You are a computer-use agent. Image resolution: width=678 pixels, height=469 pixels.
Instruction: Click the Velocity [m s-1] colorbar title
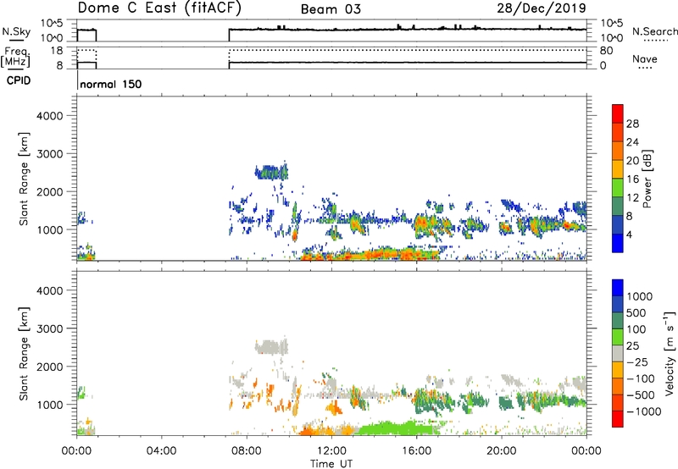pyautogui.click(x=670, y=353)
